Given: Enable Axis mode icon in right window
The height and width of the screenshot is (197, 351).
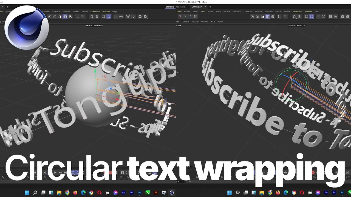Looking at the screenshot, I should click(x=280, y=17).
